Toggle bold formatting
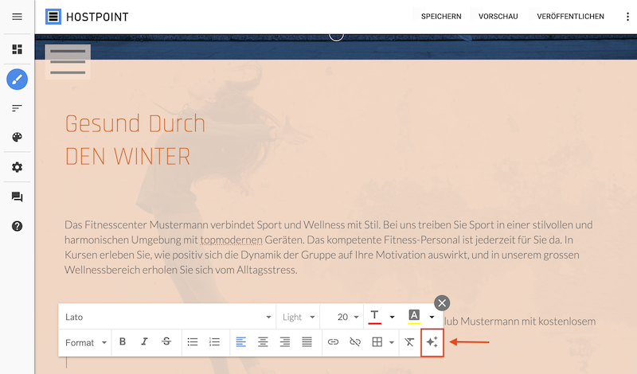 tap(123, 342)
